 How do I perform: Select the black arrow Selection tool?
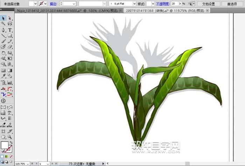tap(3, 18)
